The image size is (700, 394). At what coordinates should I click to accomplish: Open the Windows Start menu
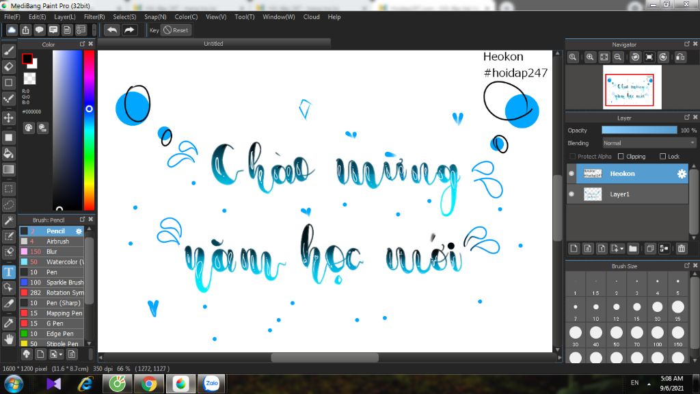tap(14, 384)
